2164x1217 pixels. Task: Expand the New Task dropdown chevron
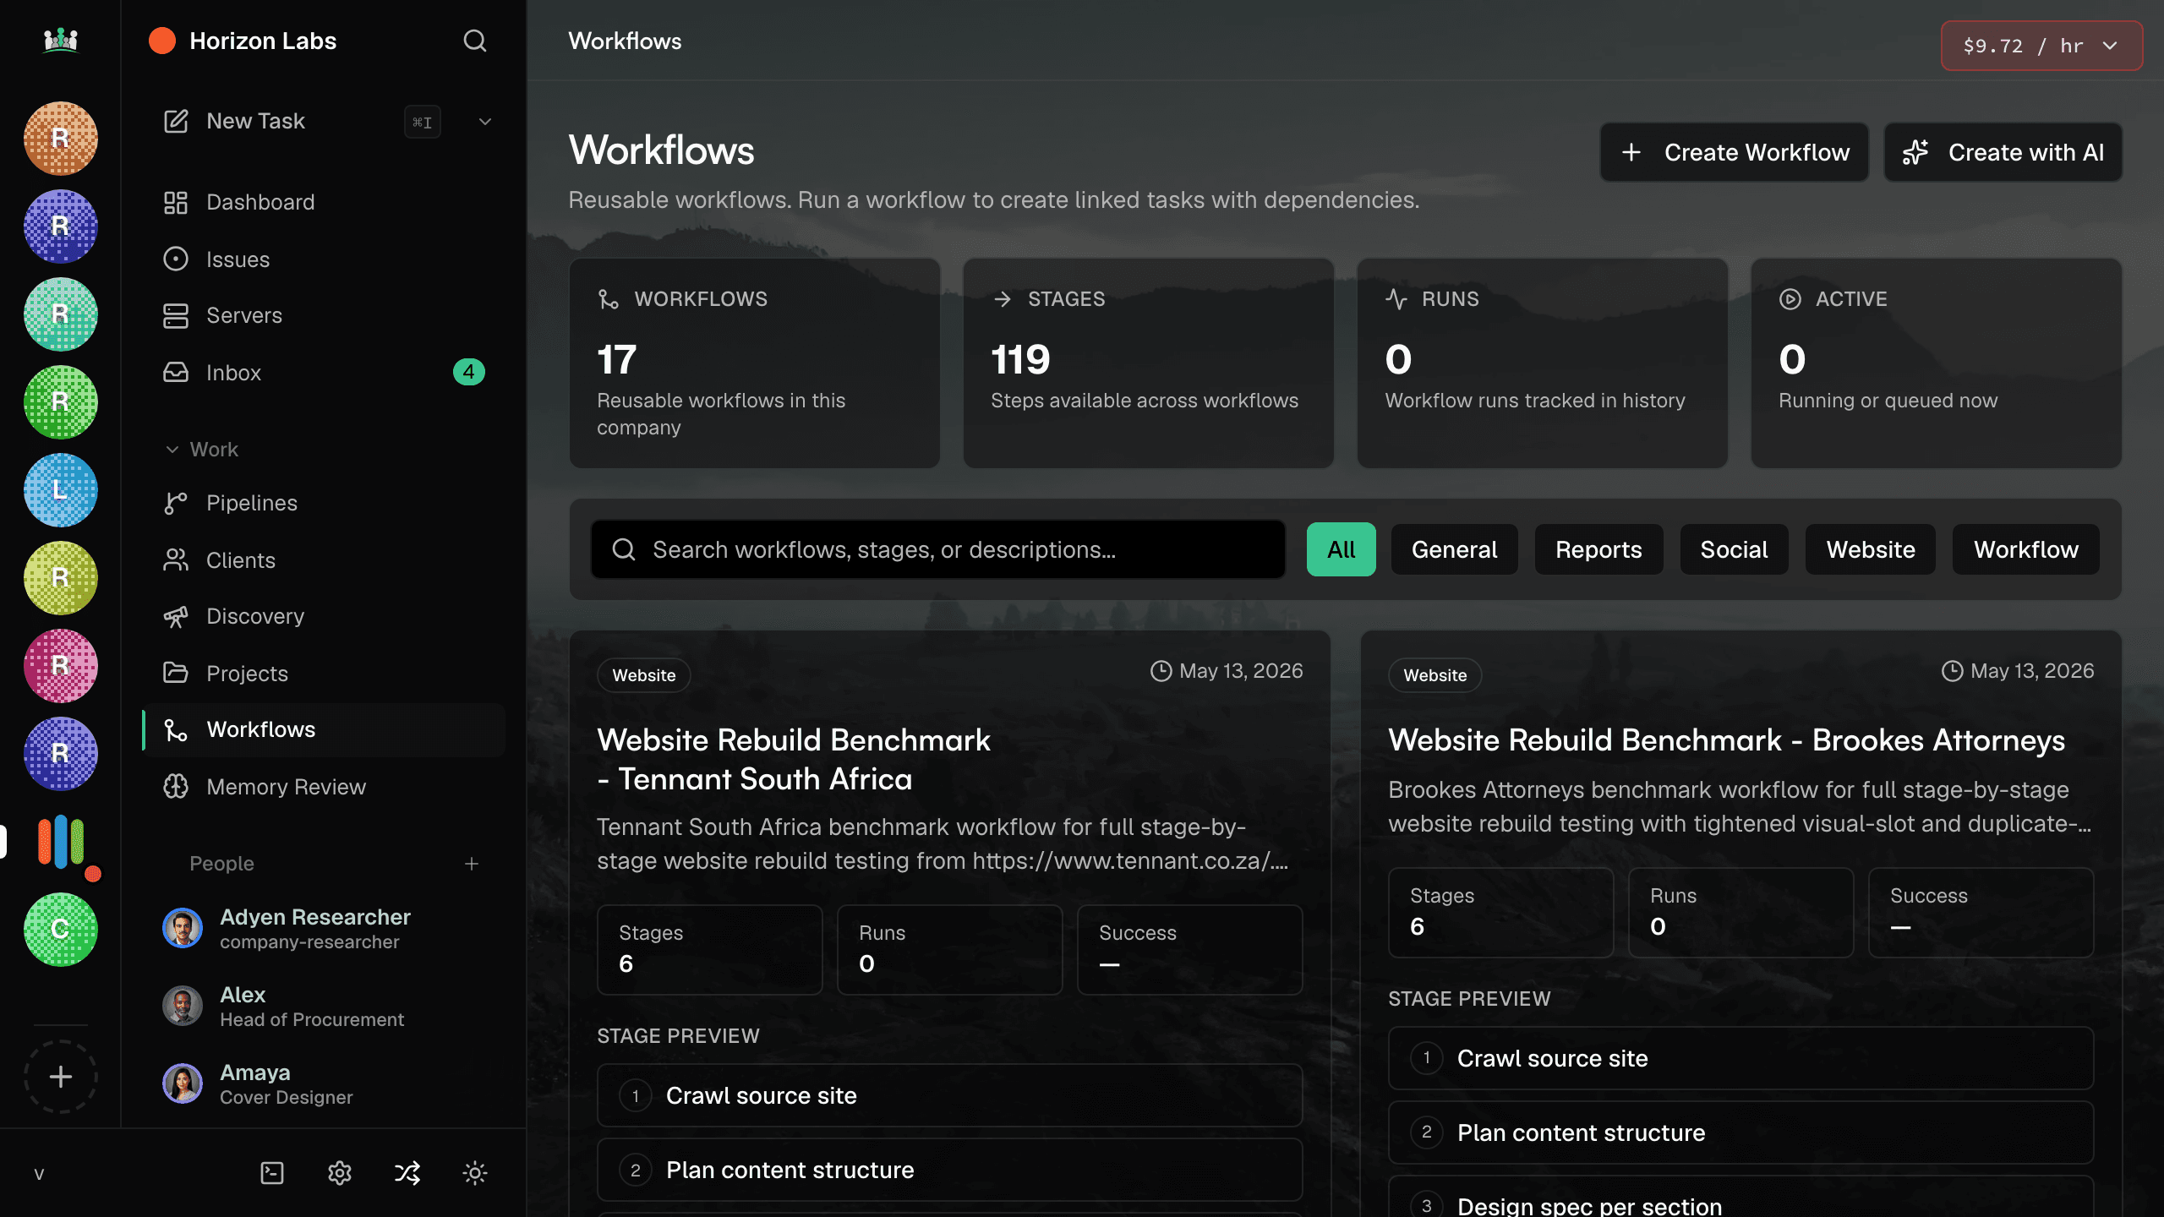tap(485, 121)
